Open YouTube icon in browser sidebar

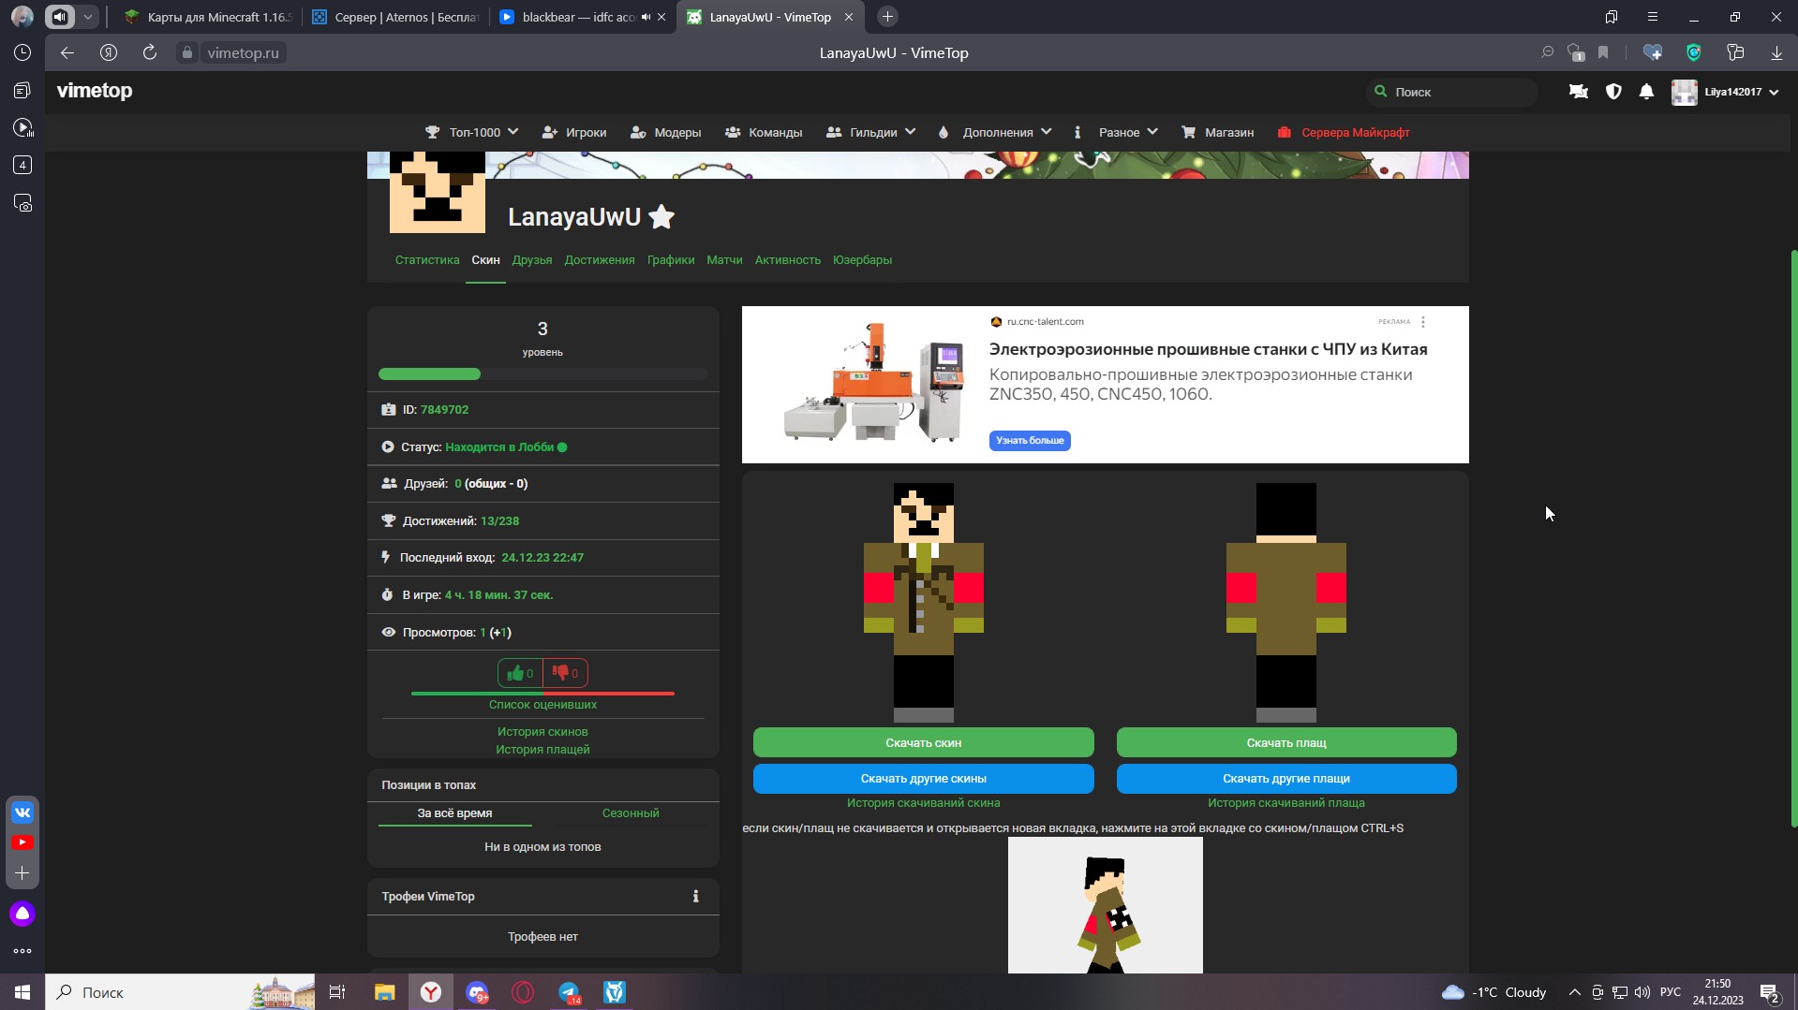[x=22, y=842]
